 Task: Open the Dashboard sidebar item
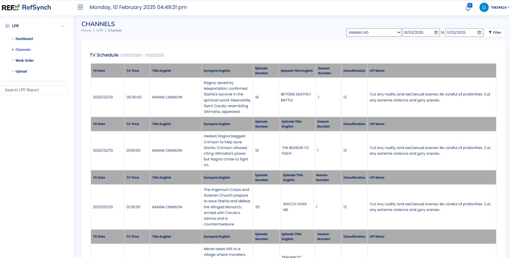click(x=24, y=39)
